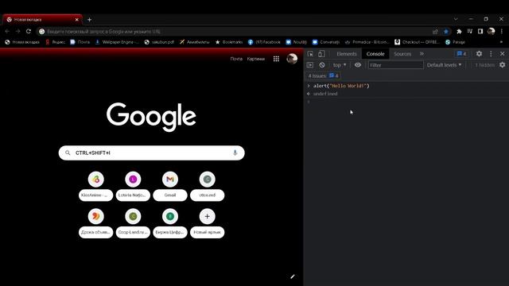Click the 'undefined' console result line
Viewport: 509px width, 286px height.
(325, 94)
